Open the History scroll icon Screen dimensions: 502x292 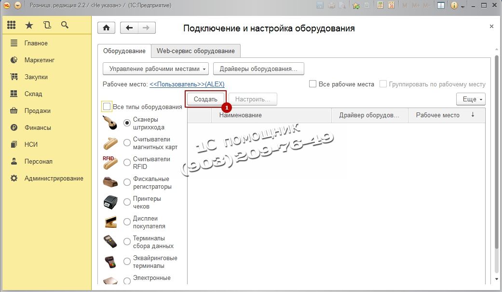(x=47, y=25)
